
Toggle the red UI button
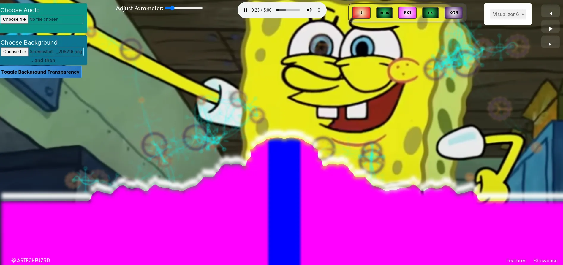361,13
